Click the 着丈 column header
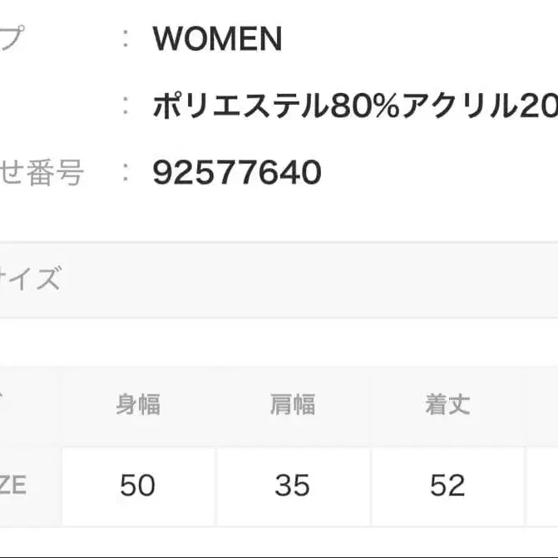 coord(447,405)
